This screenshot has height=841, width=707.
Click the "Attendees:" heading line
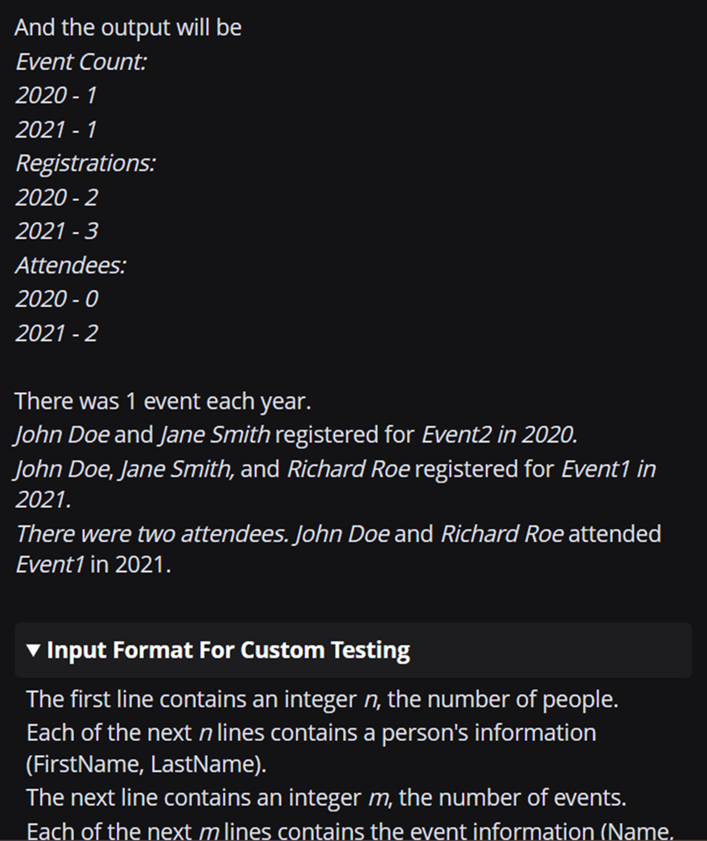point(71,265)
